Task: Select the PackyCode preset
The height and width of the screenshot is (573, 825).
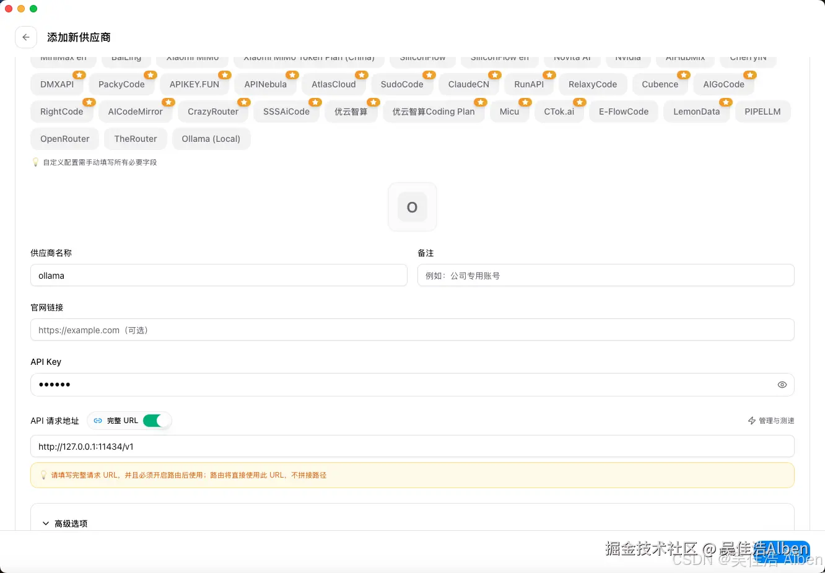Action: coord(121,84)
